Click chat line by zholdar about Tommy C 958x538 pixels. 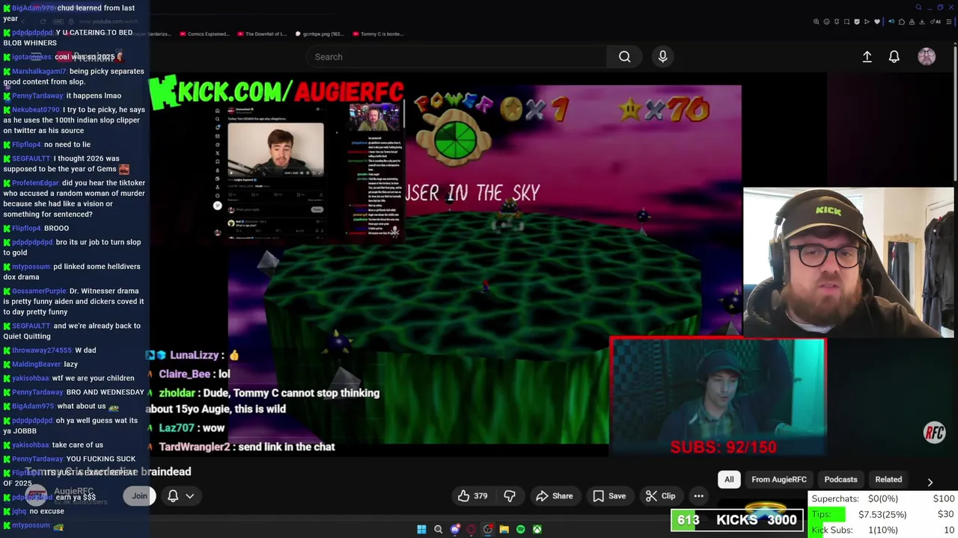tap(263, 401)
